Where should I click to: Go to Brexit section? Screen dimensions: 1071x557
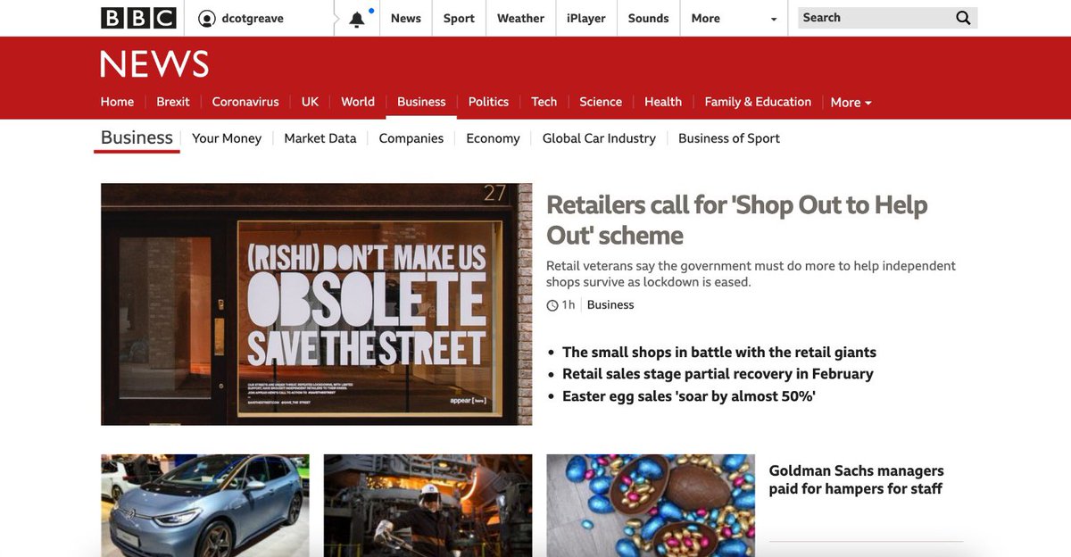click(x=173, y=102)
